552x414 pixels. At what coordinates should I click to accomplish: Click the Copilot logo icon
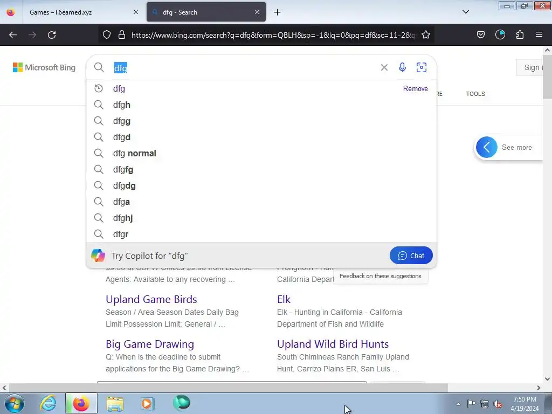coord(98,256)
